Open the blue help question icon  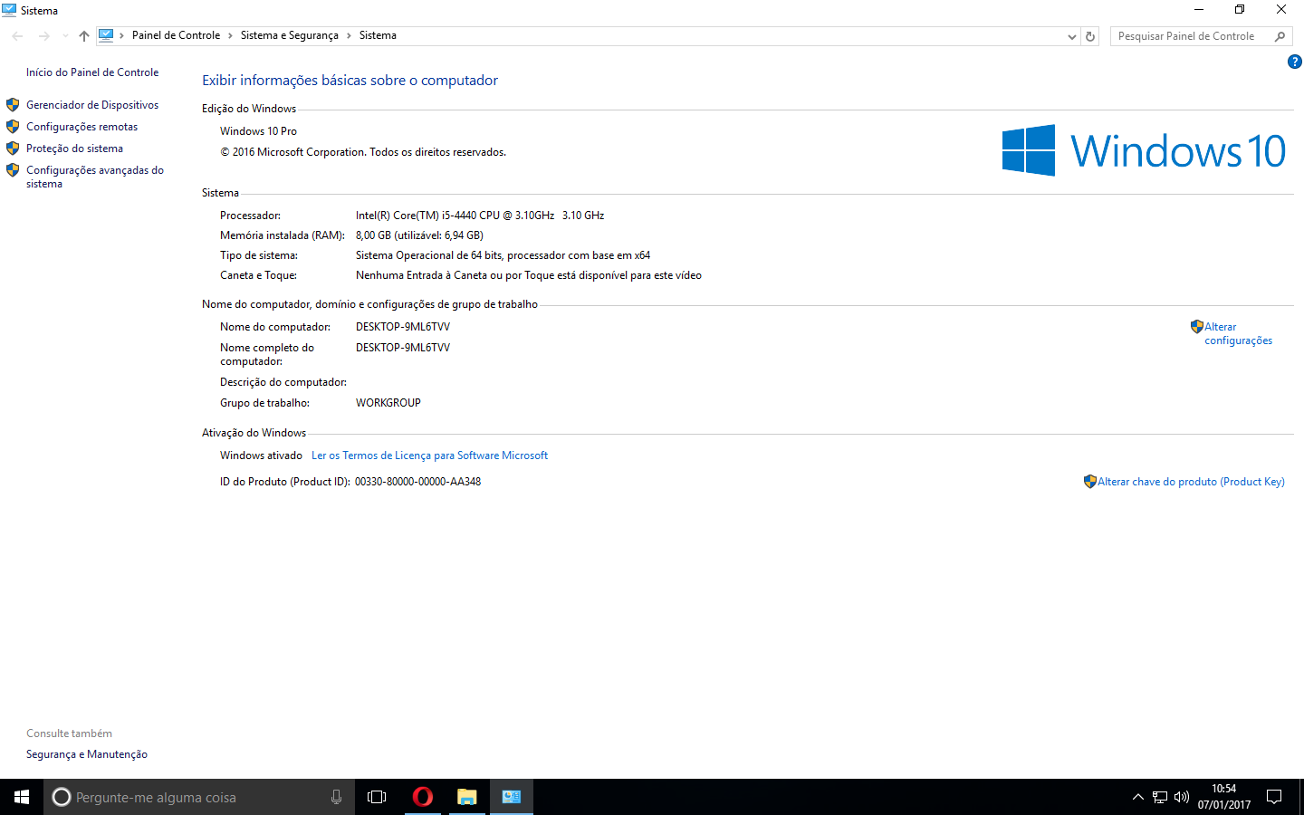coord(1295,62)
